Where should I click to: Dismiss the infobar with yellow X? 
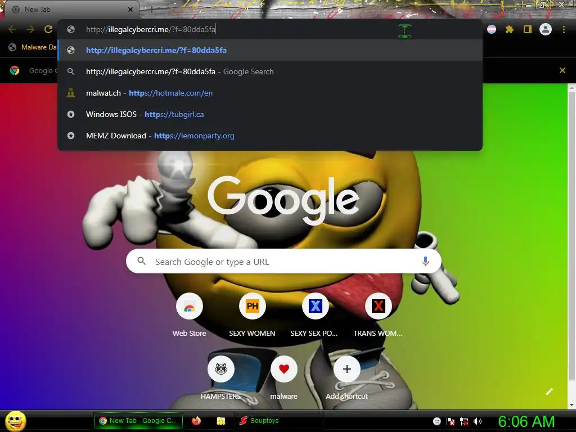coord(562,70)
